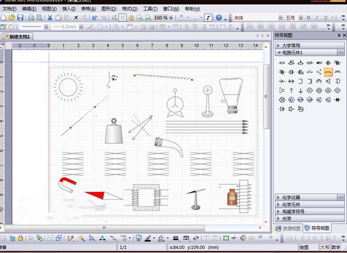
Task: Open the blue Help question mark icon
Action: [x=218, y=18]
